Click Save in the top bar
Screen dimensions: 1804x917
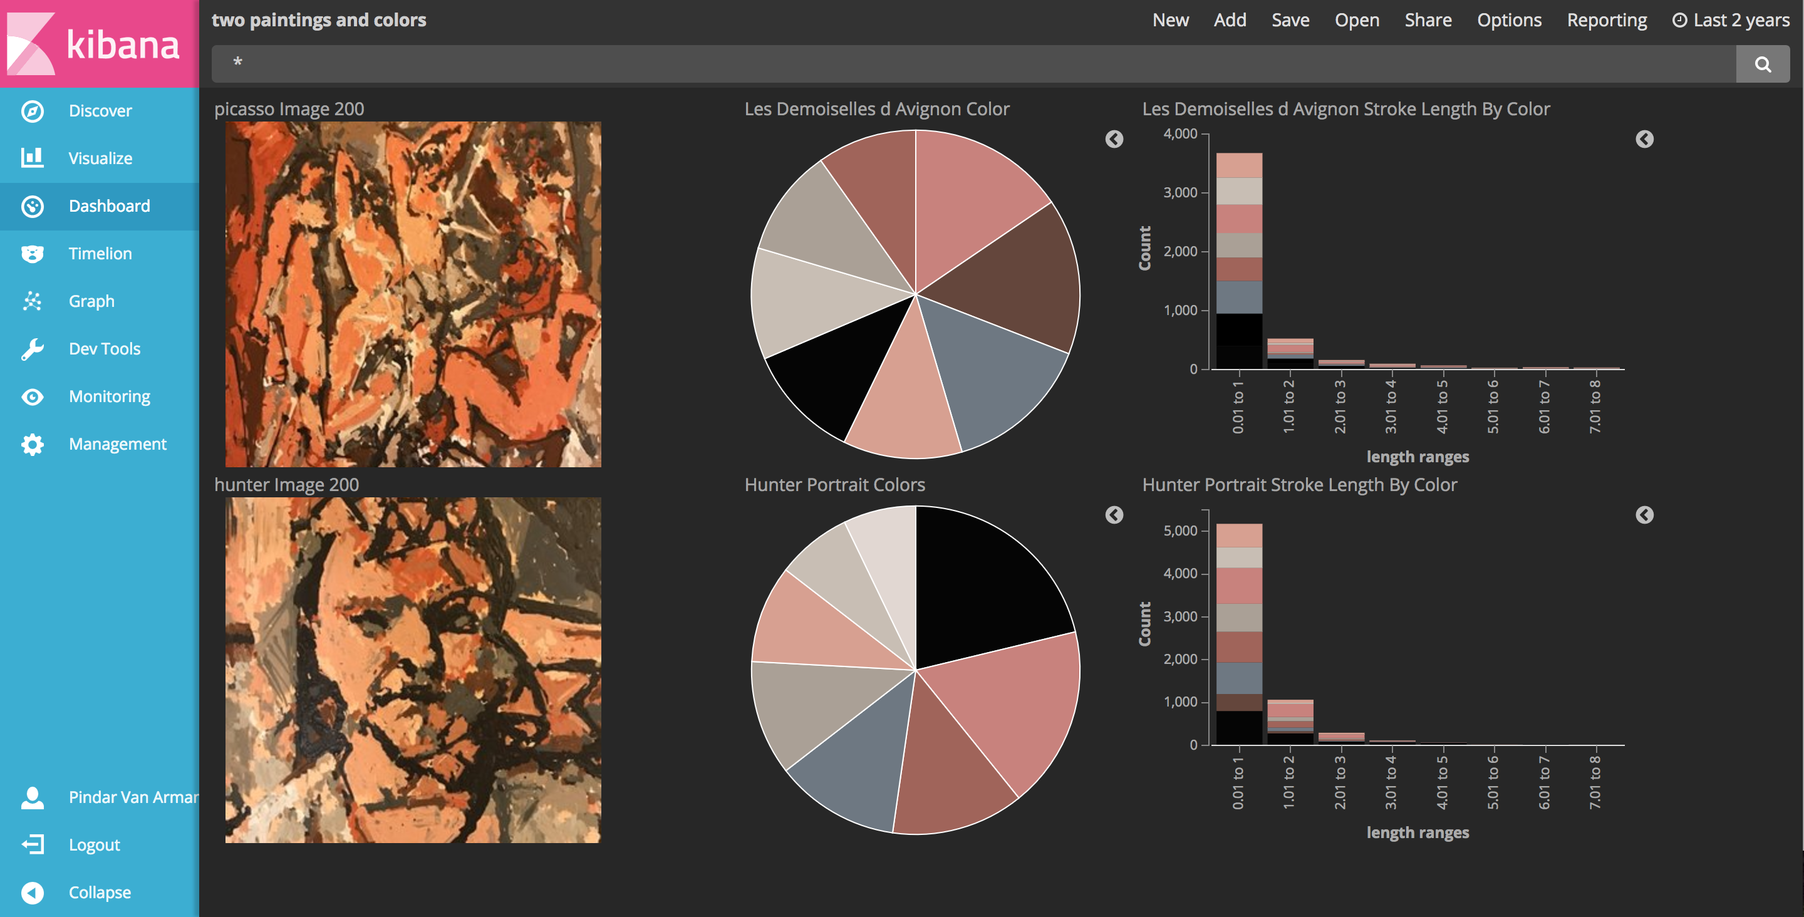(x=1290, y=20)
